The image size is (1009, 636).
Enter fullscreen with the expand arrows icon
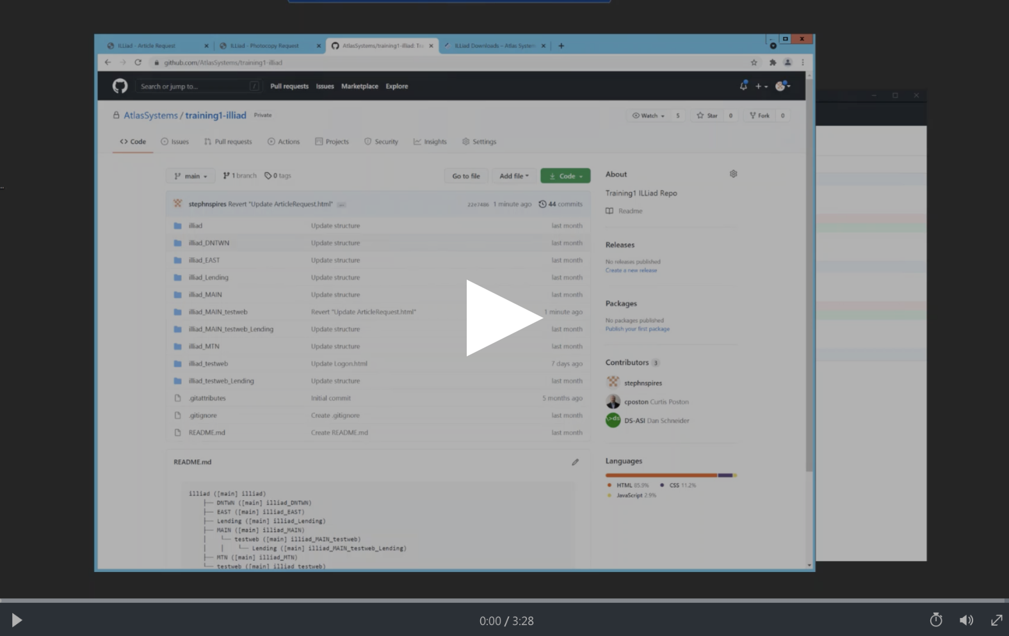[x=996, y=620]
